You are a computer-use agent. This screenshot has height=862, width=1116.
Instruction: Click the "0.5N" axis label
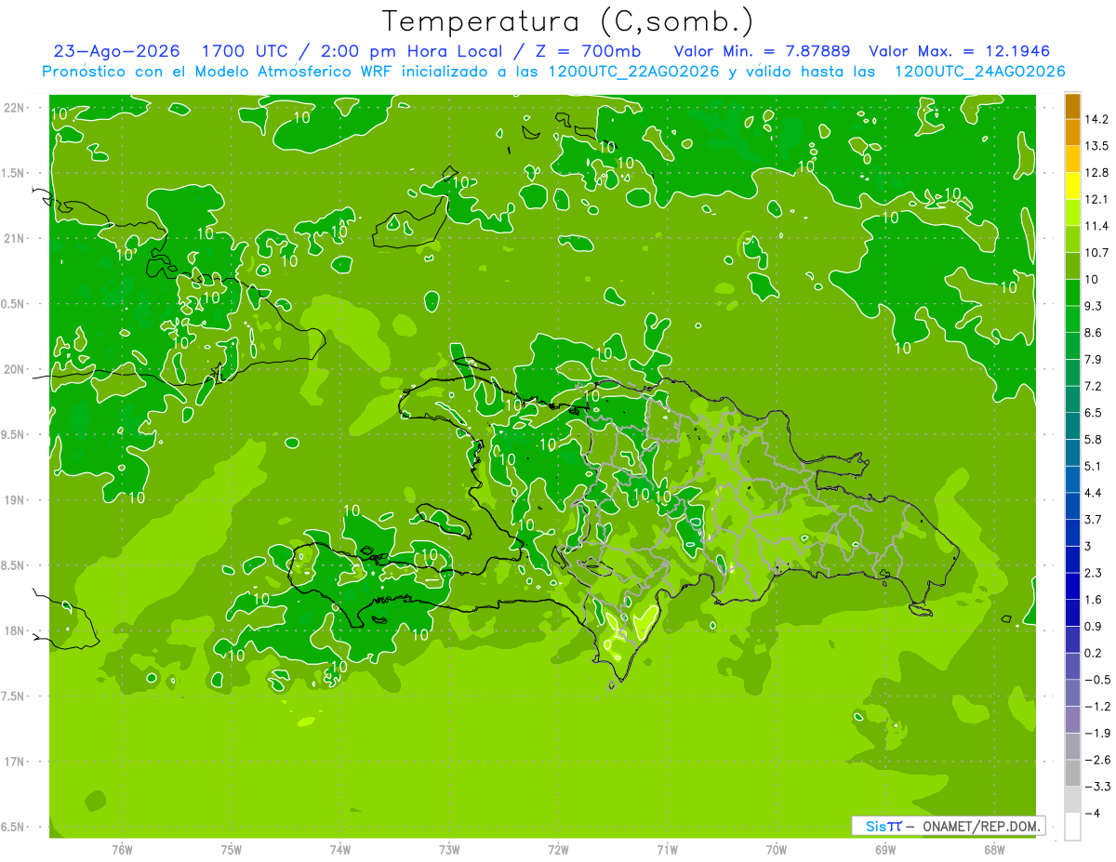[14, 304]
